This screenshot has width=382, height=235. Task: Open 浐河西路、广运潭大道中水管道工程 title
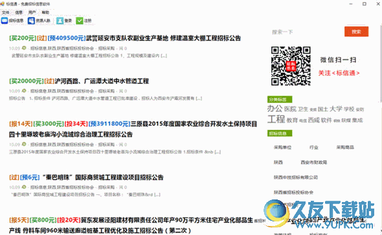[x=102, y=81]
